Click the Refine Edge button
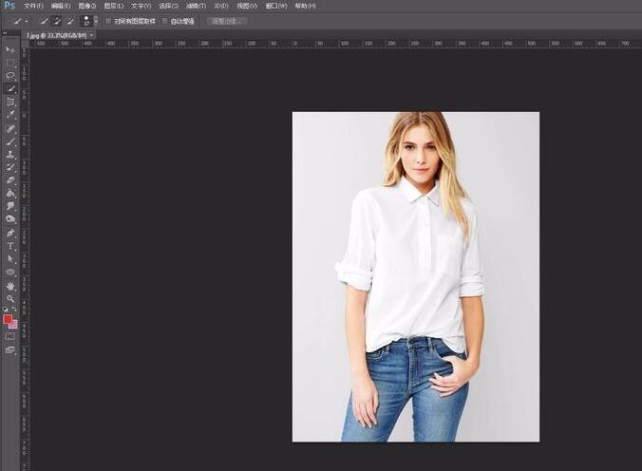 (x=226, y=20)
